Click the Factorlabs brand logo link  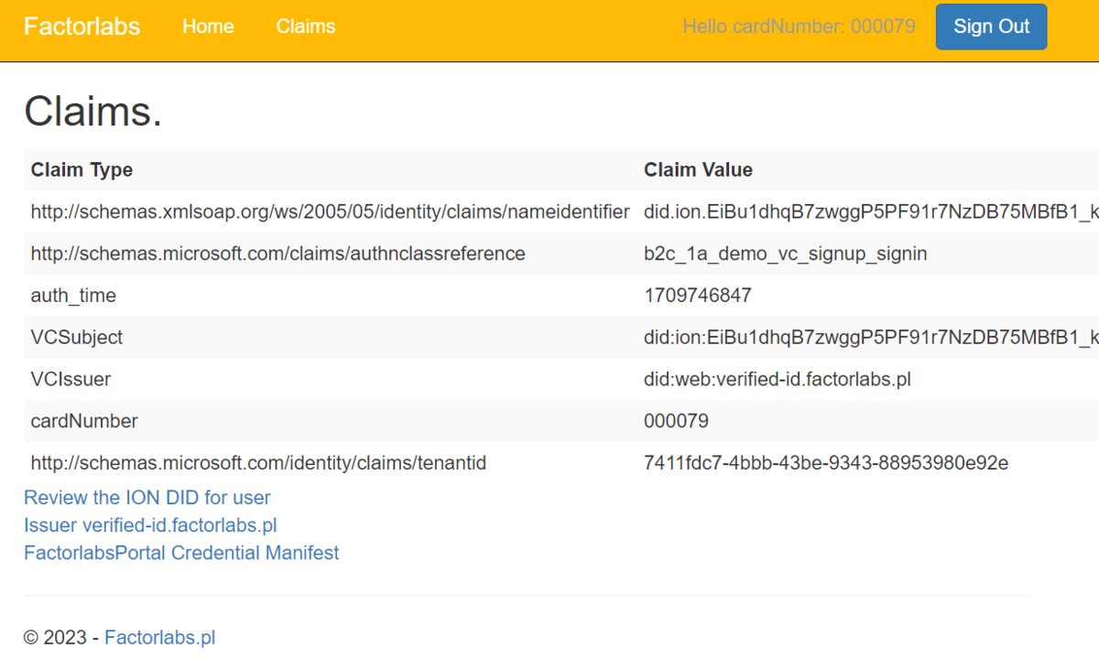pos(82,27)
